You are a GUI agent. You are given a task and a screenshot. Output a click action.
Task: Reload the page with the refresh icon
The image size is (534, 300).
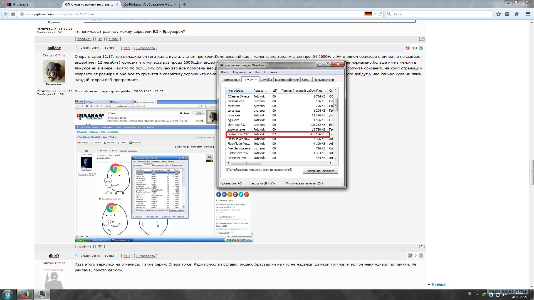click(380, 14)
